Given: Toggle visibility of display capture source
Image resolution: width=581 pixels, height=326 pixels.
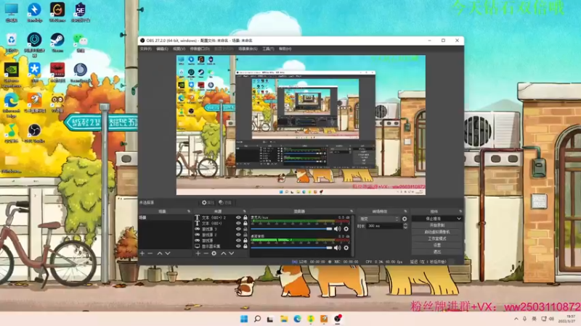Looking at the screenshot, I should pos(238,246).
